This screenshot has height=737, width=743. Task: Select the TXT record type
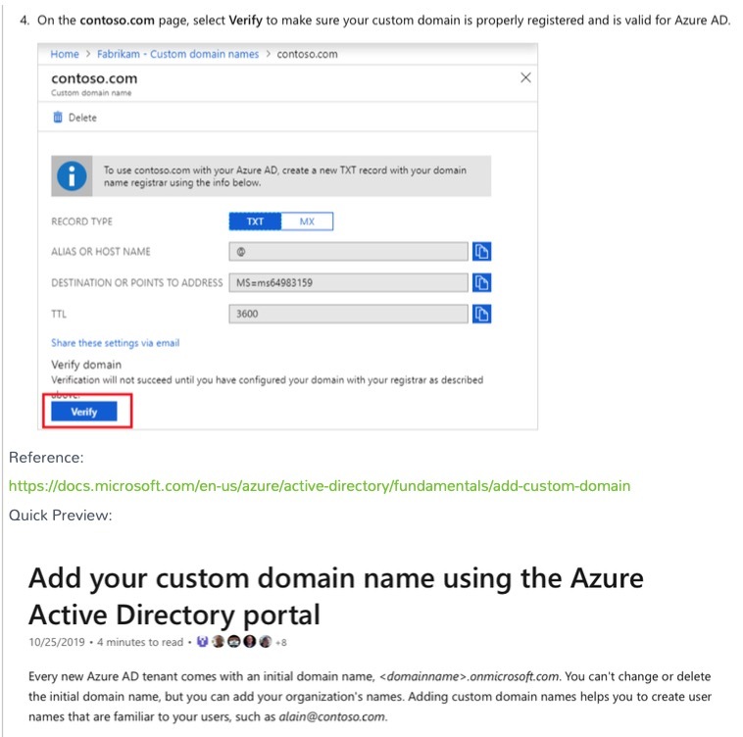click(x=255, y=221)
